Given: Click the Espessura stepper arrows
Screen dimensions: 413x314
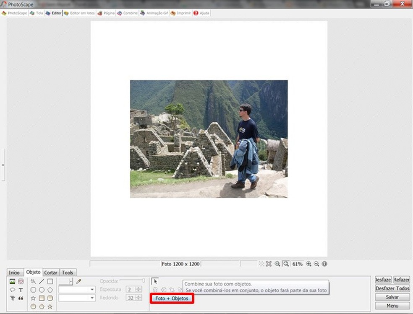Looking at the screenshot, I should 139,289.
